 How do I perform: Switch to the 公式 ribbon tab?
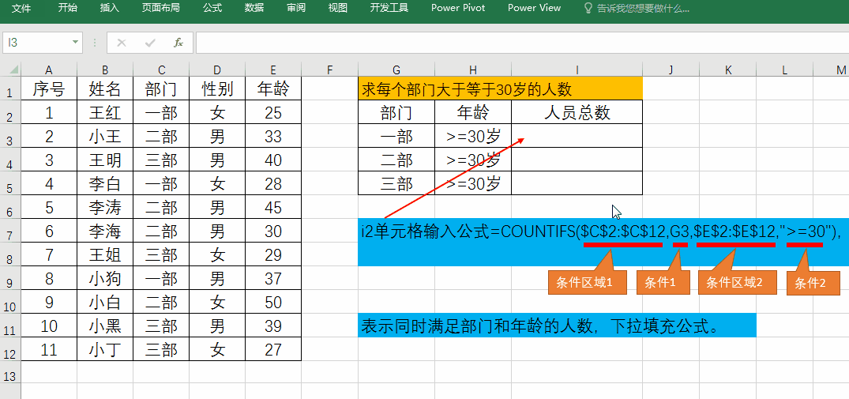click(212, 8)
